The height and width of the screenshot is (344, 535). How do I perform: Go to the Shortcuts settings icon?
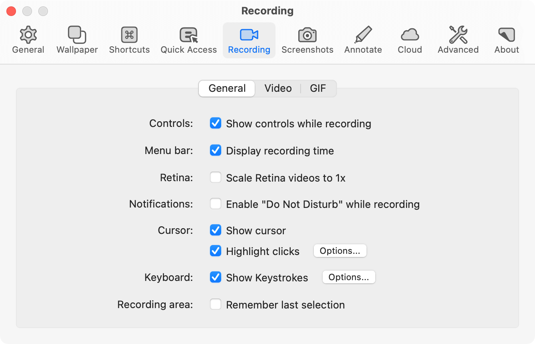(129, 36)
